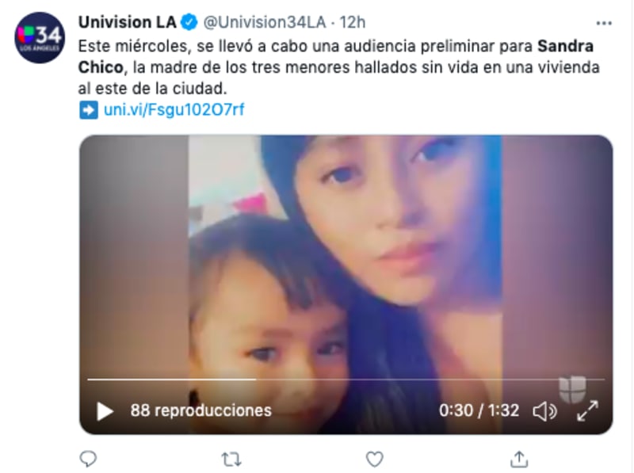Click the Univision 34 profile avatar
Image resolution: width=634 pixels, height=473 pixels.
(x=40, y=37)
